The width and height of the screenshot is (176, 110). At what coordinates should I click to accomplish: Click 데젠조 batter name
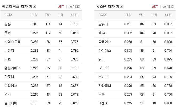103,103
